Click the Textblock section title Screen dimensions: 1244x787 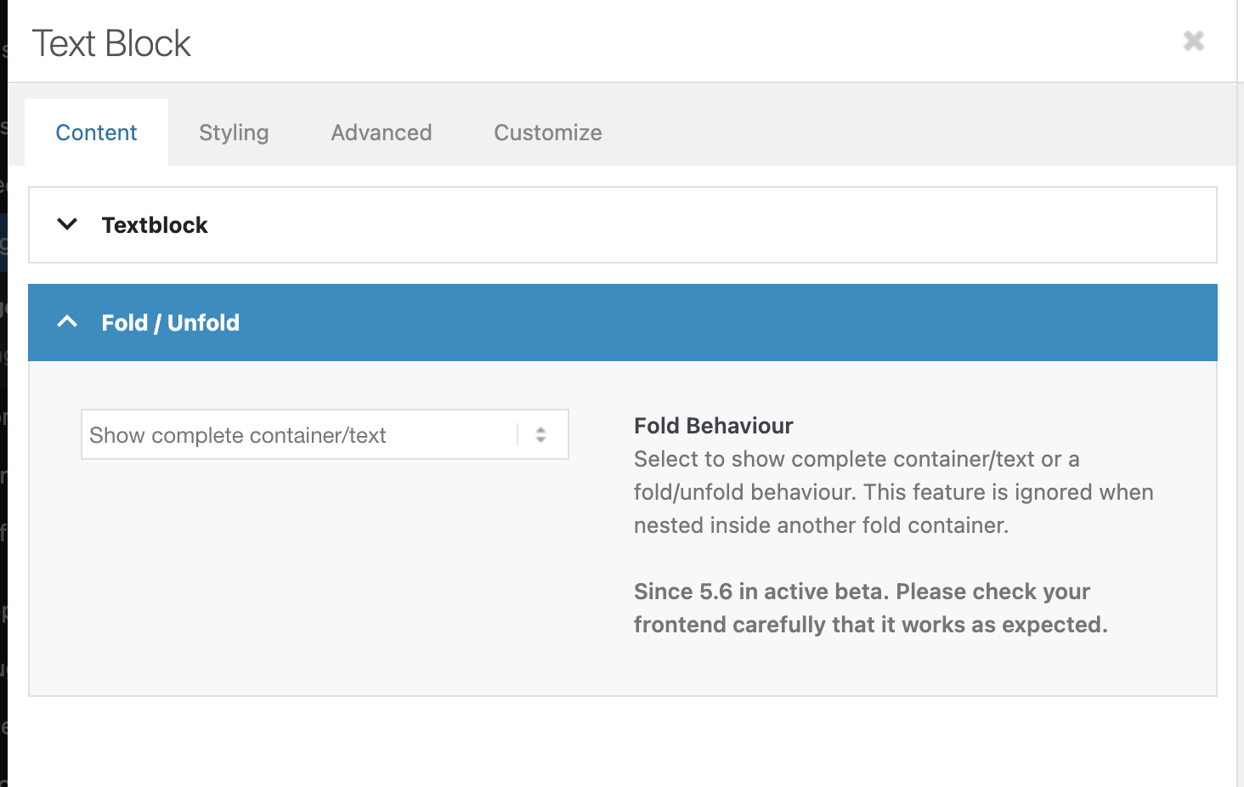pos(155,225)
